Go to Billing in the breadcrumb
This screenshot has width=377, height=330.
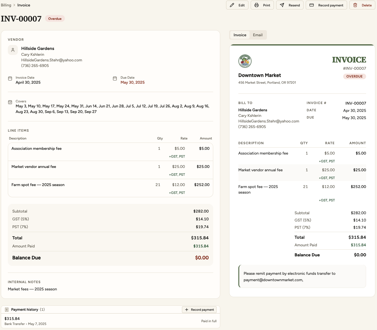pyautogui.click(x=6, y=5)
